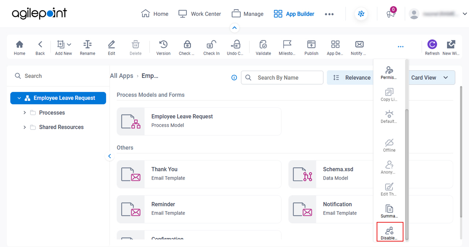
Task: Open Work Center in top navigation
Action: pyautogui.click(x=199, y=14)
